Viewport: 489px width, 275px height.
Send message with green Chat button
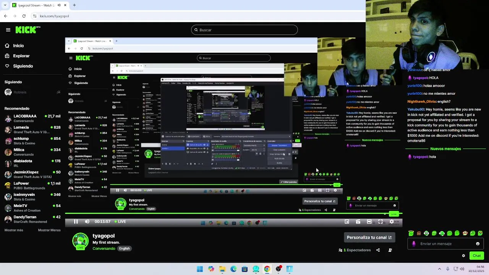477,256
